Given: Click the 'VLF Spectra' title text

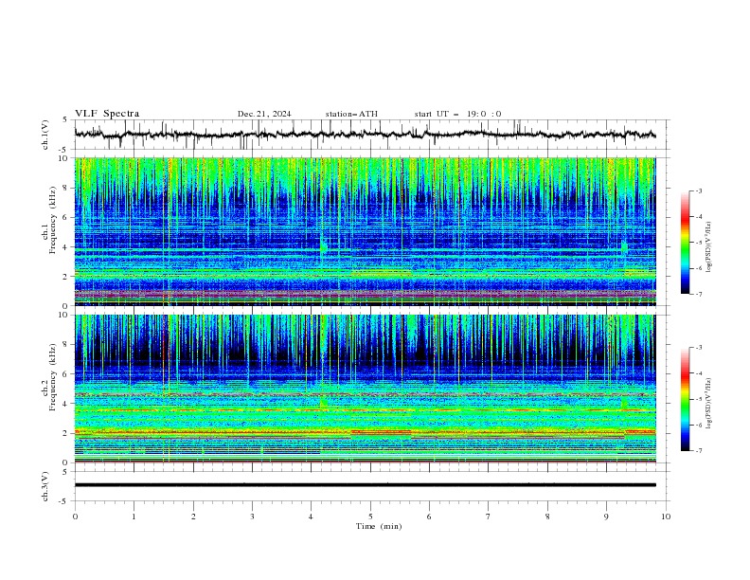Looking at the screenshot, I should coord(107,114).
